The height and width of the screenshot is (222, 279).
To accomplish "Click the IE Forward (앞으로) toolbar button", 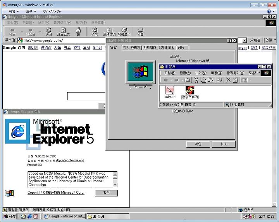I will (x=31, y=32).
